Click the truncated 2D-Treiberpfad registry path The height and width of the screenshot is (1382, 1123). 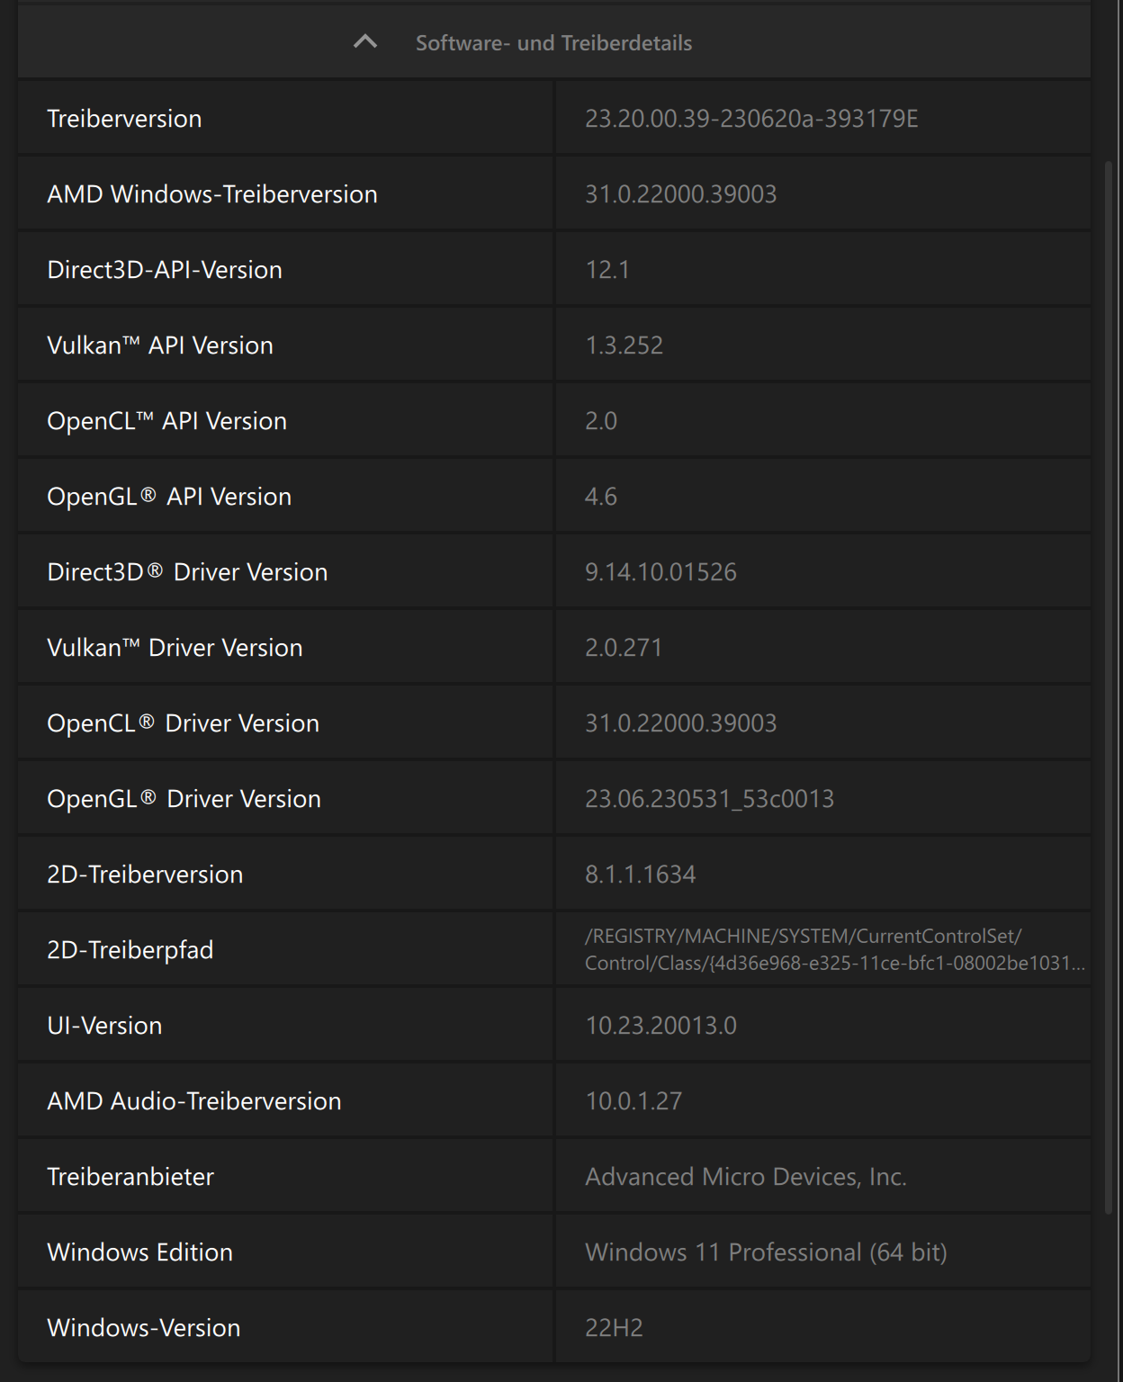click(835, 949)
